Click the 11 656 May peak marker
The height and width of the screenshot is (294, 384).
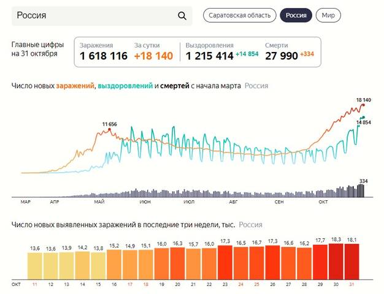click(109, 129)
